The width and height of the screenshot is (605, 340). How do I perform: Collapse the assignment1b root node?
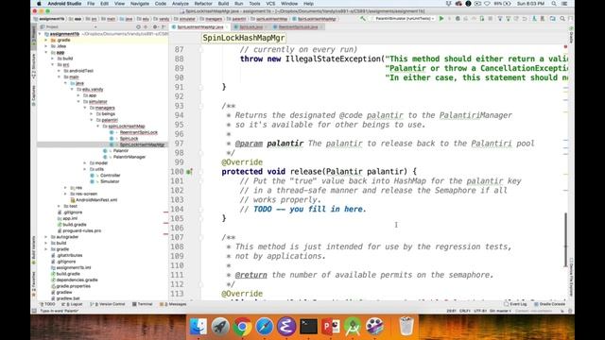point(40,34)
